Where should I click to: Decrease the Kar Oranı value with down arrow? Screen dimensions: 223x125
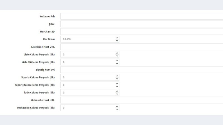(117, 41)
